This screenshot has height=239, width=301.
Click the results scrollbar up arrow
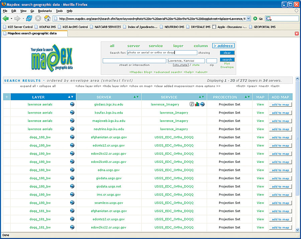pyautogui.click(x=297, y=78)
